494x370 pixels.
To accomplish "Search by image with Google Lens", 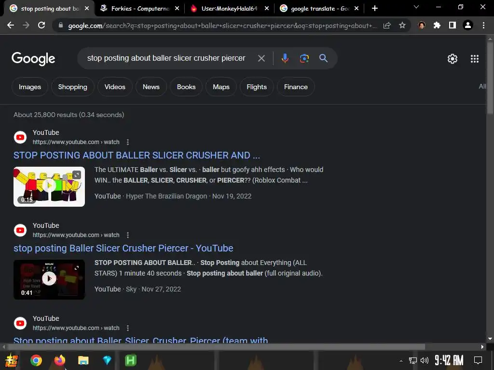I will click(304, 58).
